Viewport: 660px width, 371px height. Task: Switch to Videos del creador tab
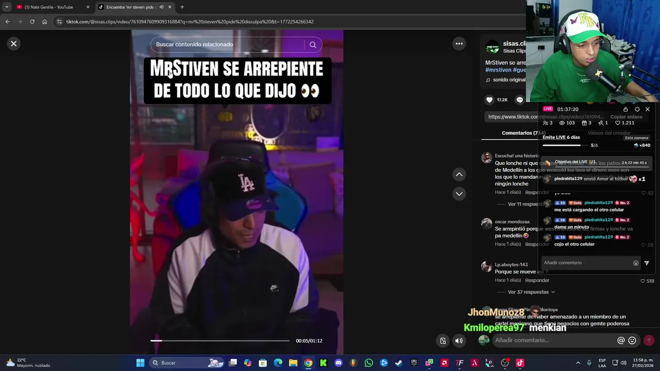[x=609, y=133]
